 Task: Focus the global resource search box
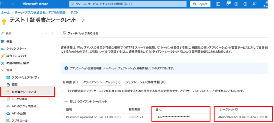(128, 4)
